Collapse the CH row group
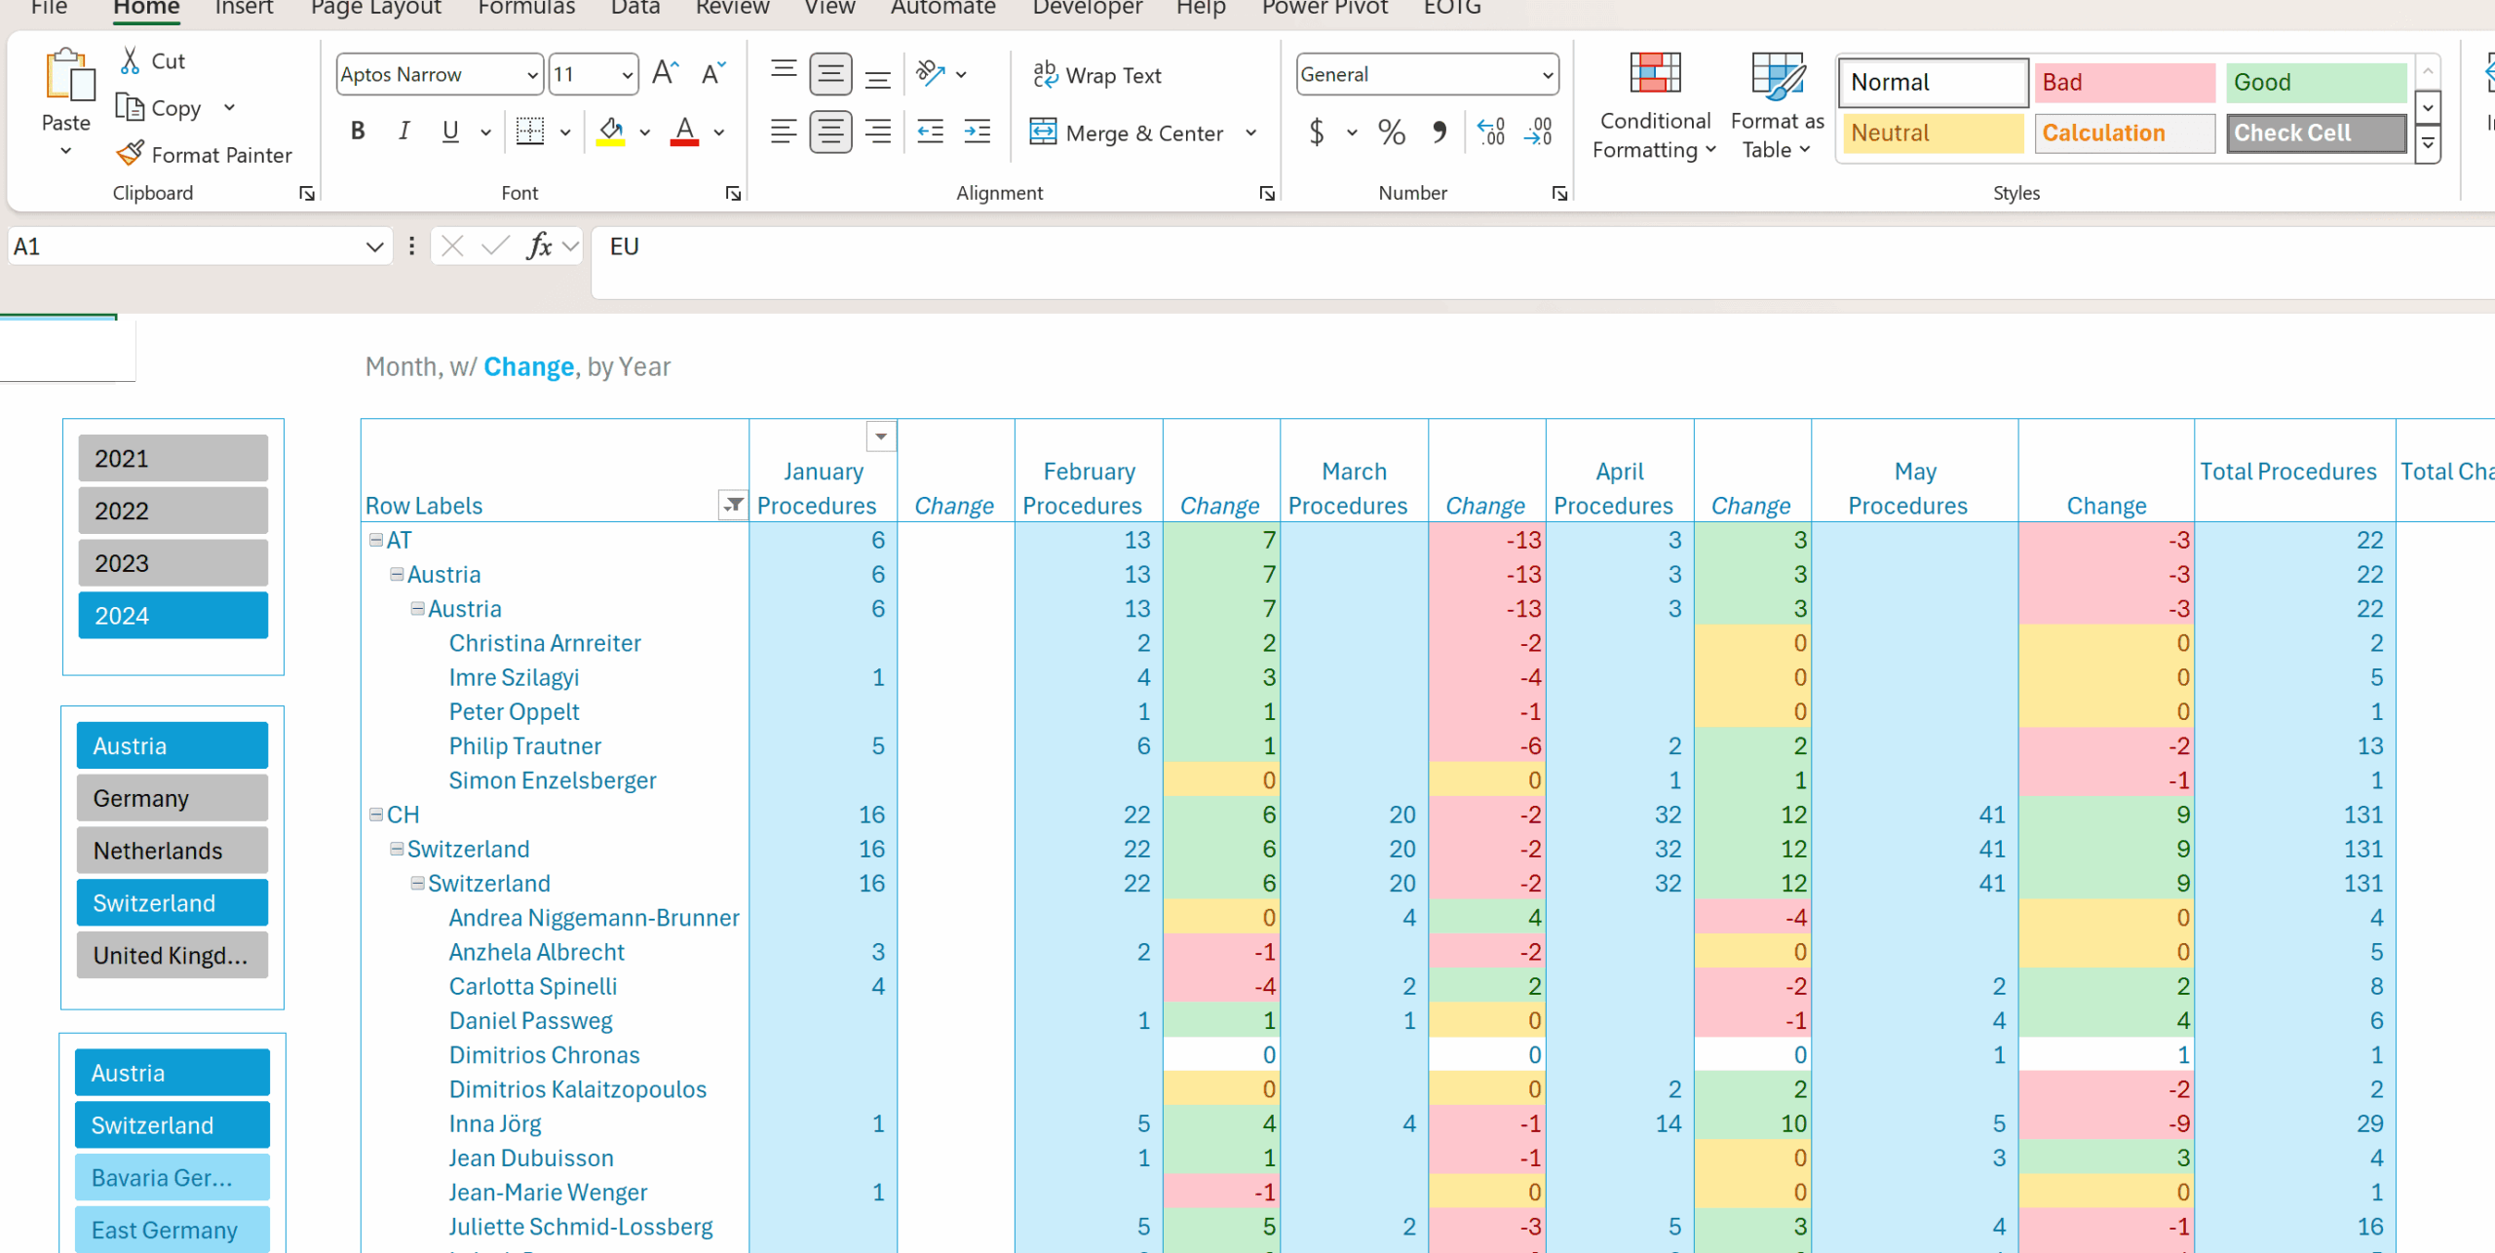Viewport: 2495px width, 1253px height. pyautogui.click(x=376, y=815)
